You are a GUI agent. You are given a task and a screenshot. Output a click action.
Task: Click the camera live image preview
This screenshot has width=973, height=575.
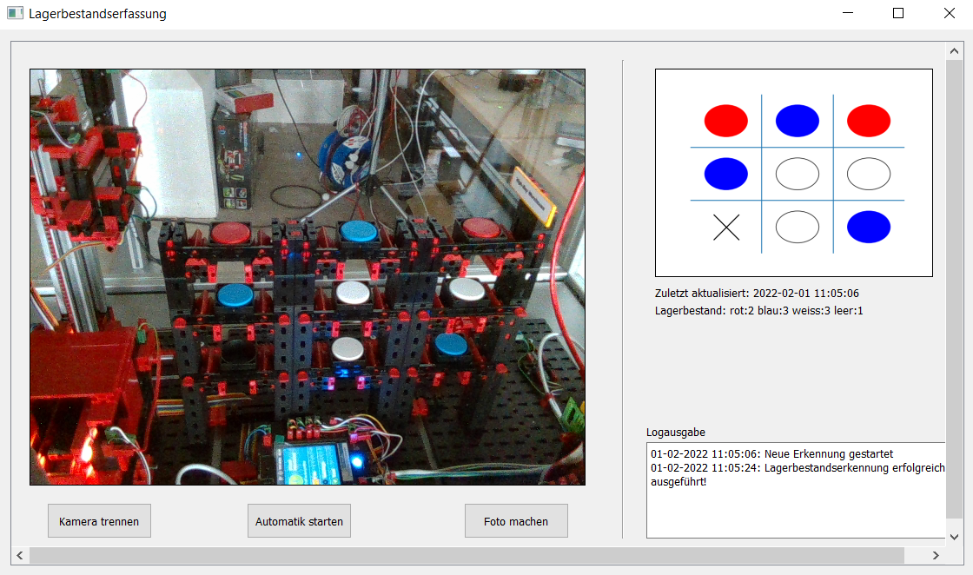(x=308, y=277)
